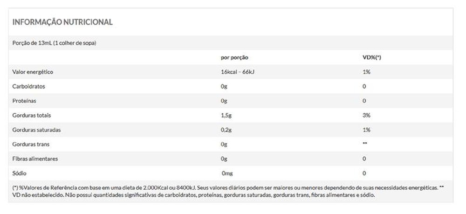
Task: Click the '0mg' sodium value
Action: [227, 173]
